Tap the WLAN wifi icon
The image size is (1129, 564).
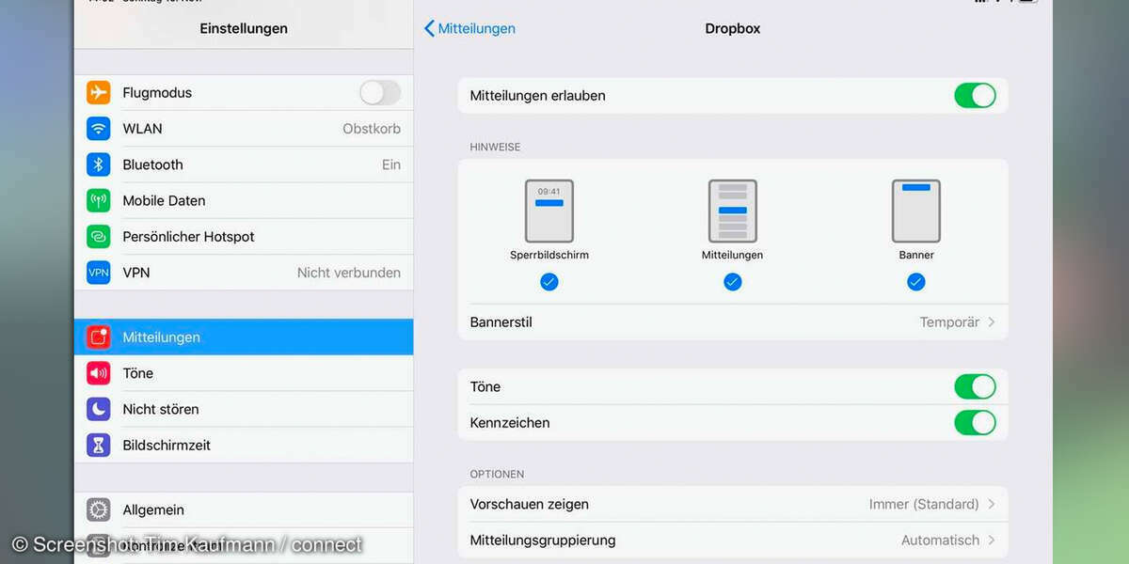pos(99,129)
